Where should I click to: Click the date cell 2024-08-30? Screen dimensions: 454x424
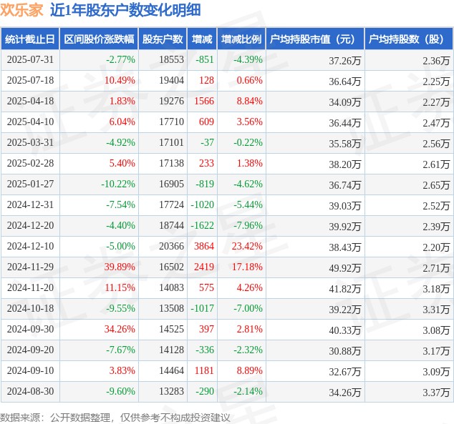click(x=30, y=391)
